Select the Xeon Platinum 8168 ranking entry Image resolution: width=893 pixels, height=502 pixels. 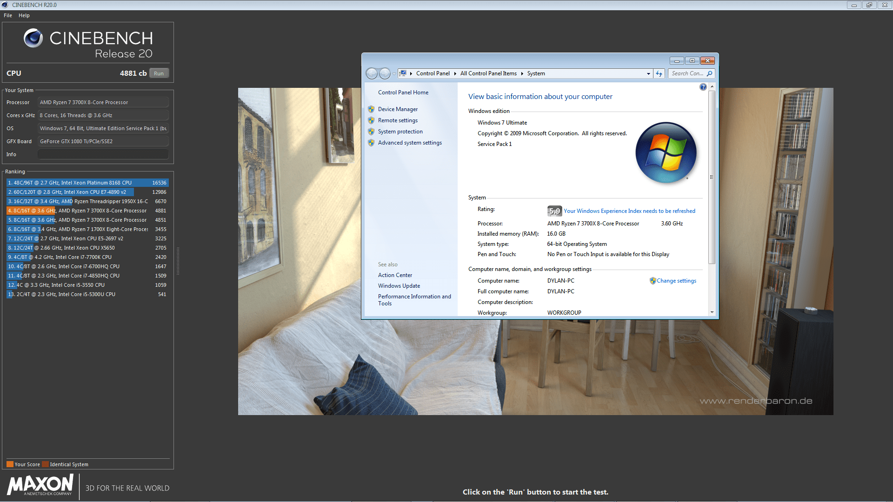coord(87,183)
